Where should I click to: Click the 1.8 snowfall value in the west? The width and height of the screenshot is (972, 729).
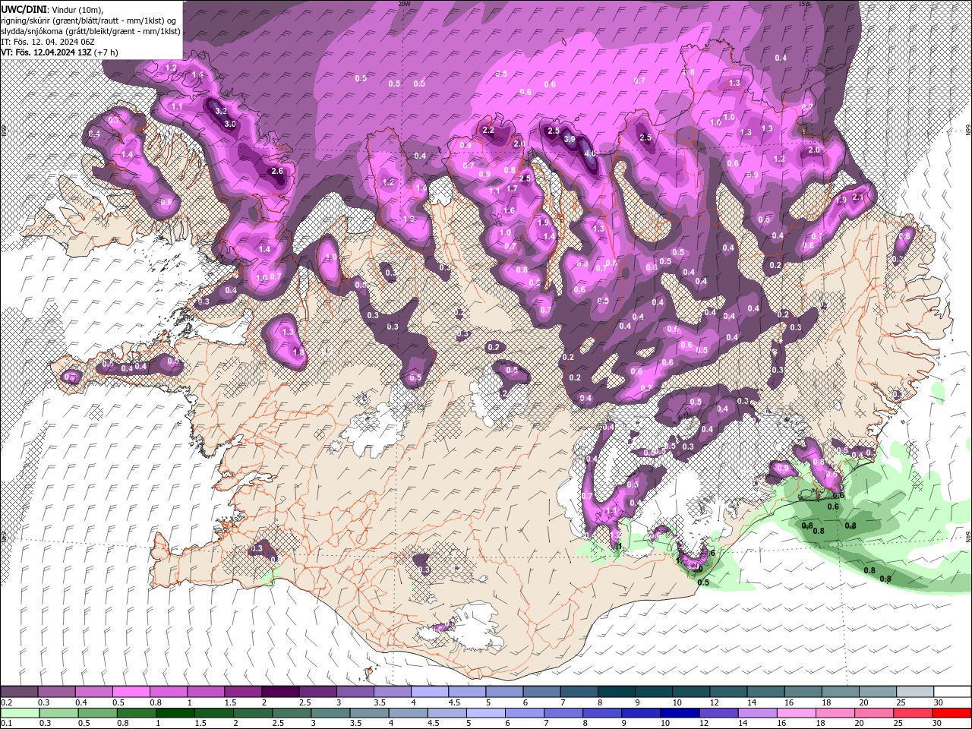pos(298,352)
